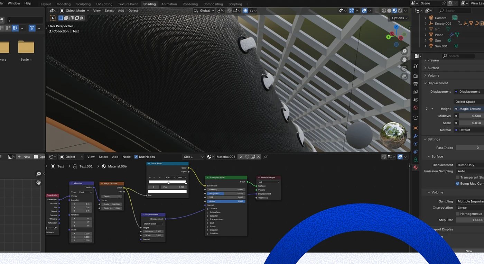Click the green Y axis gizmo ball
Image resolution: width=484 pixels, height=264 pixels.
pos(389,37)
